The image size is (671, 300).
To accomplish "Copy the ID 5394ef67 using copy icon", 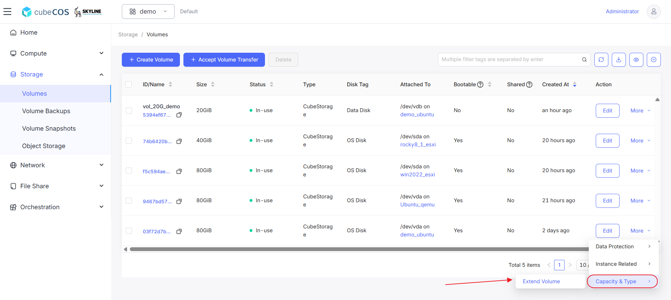I will click(x=179, y=115).
